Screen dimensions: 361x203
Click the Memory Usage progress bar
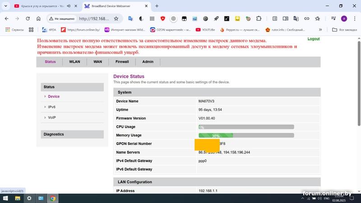point(246,135)
